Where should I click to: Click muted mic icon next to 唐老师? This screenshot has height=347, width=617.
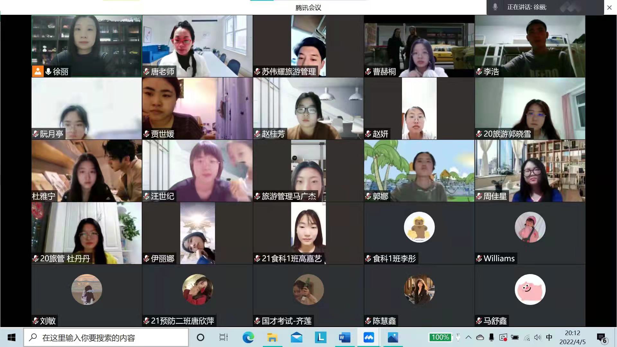147,71
